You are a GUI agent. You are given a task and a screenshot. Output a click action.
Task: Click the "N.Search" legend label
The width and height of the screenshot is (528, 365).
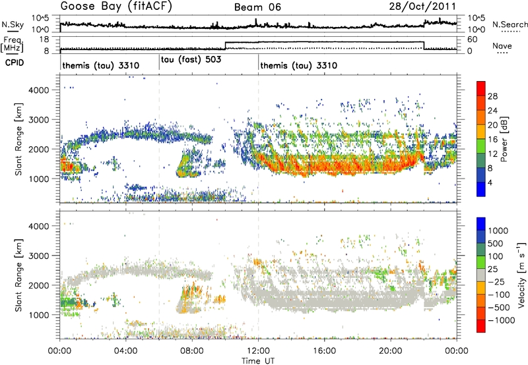(x=510, y=24)
